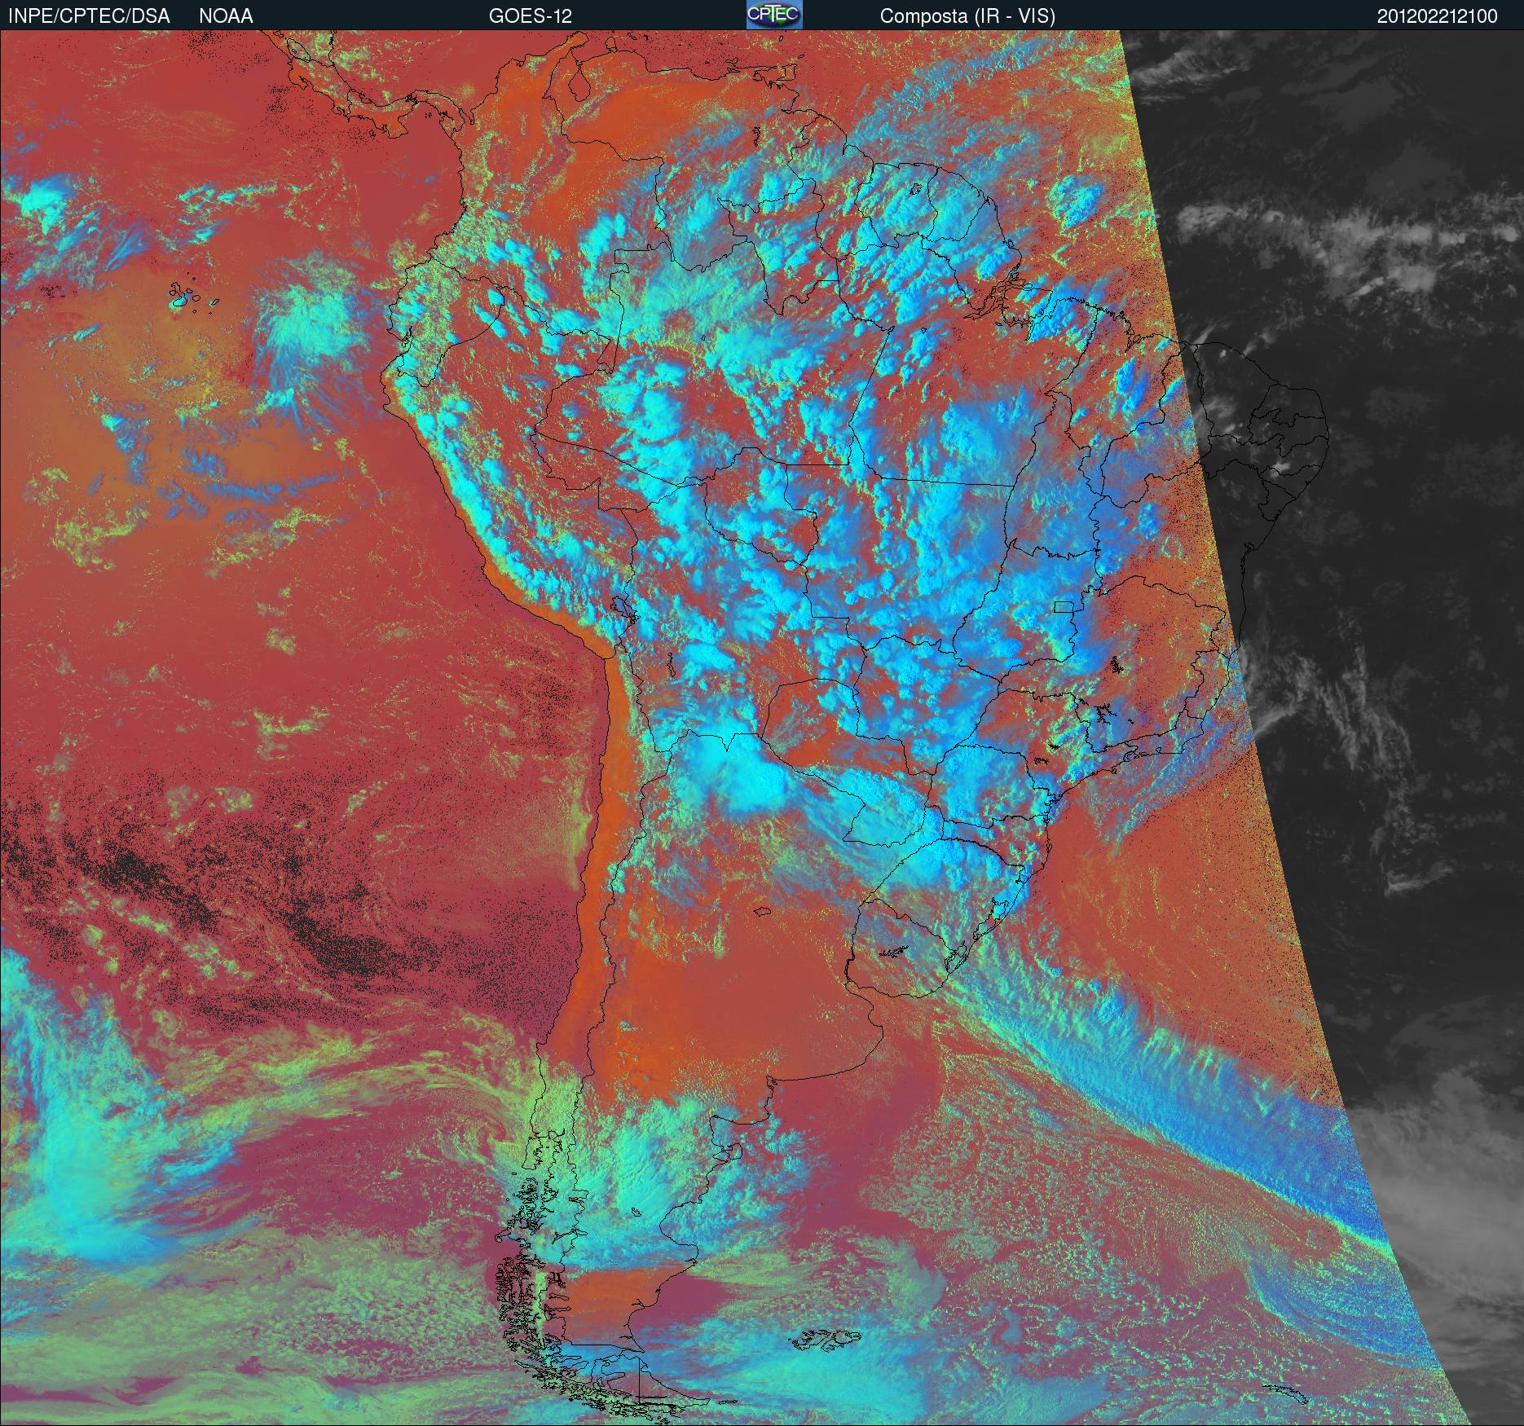Click the GOES-12 satellite label
Image resolution: width=1524 pixels, height=1426 pixels.
click(530, 16)
